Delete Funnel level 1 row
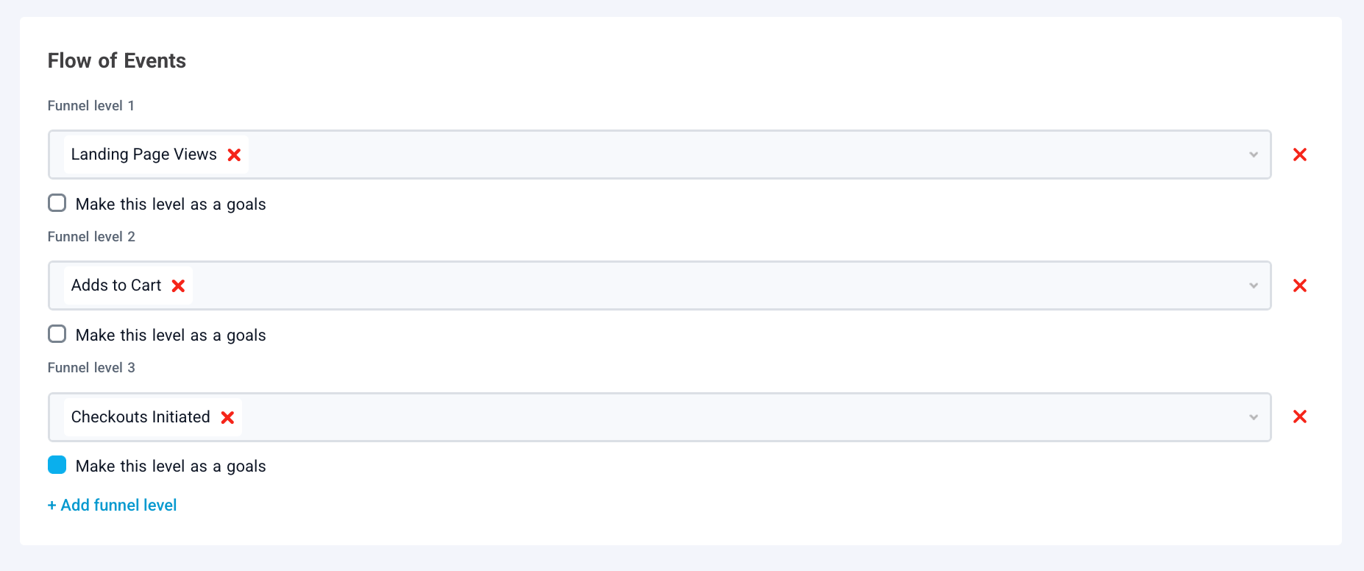The width and height of the screenshot is (1364, 571). click(x=1299, y=155)
